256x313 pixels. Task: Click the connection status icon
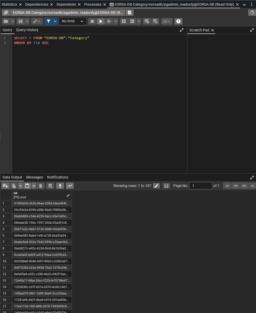coord(6,13)
